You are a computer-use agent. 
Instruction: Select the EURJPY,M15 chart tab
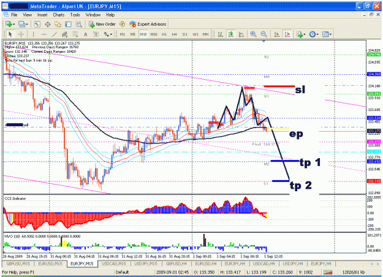coord(82,264)
